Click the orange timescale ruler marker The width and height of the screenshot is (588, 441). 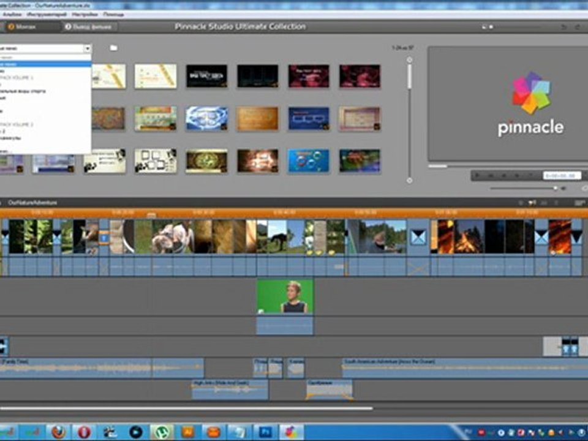point(151,215)
